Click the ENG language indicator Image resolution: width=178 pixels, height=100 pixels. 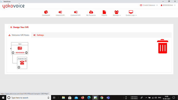click(159, 98)
